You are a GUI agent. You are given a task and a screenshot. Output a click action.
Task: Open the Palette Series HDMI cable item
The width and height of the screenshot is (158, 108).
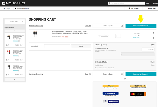click(18, 52)
